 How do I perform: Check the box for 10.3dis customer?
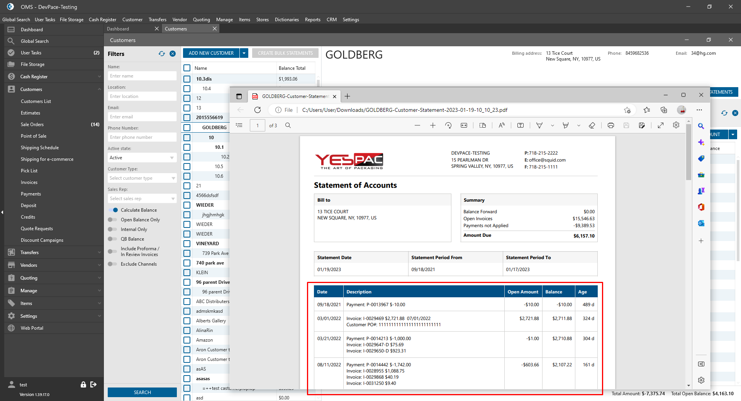(x=187, y=79)
